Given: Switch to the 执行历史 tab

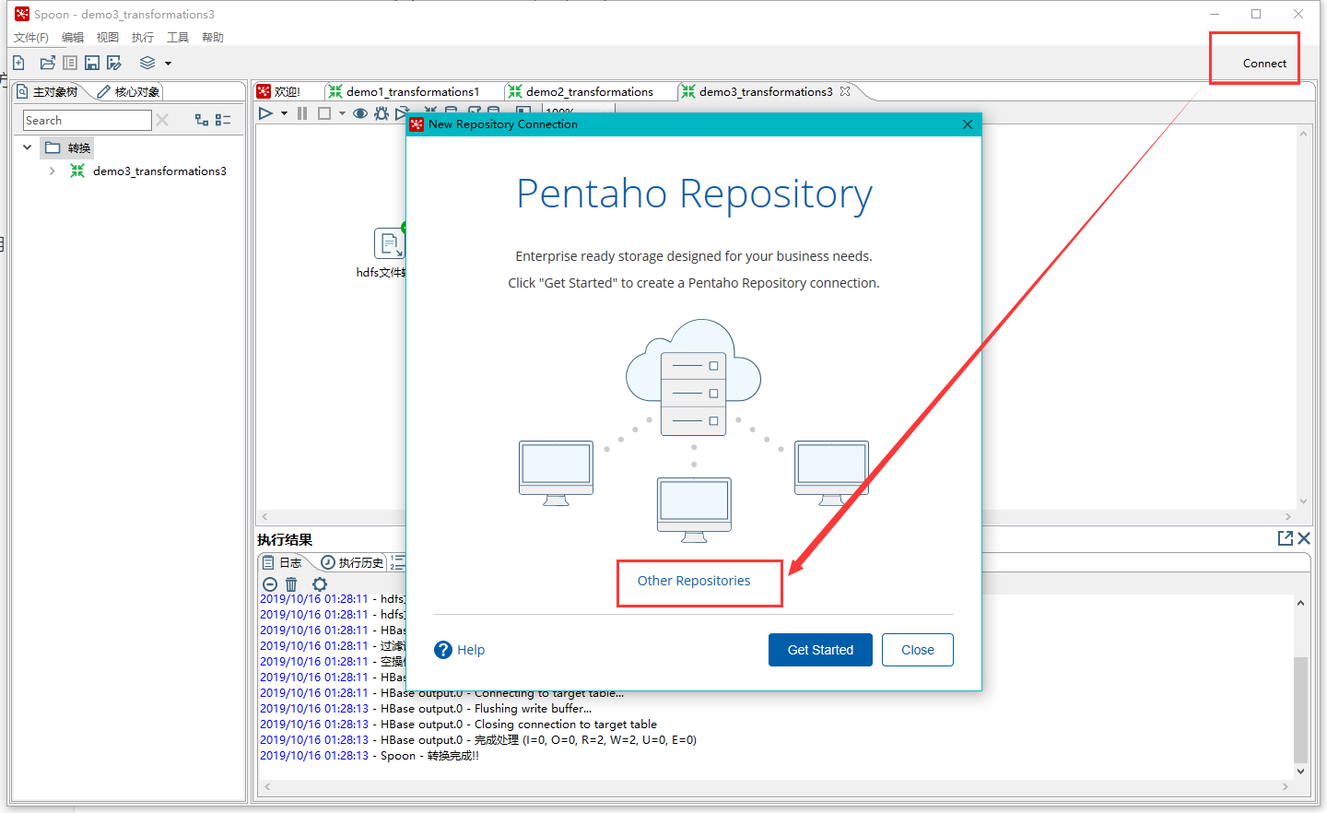Looking at the screenshot, I should point(352,562).
